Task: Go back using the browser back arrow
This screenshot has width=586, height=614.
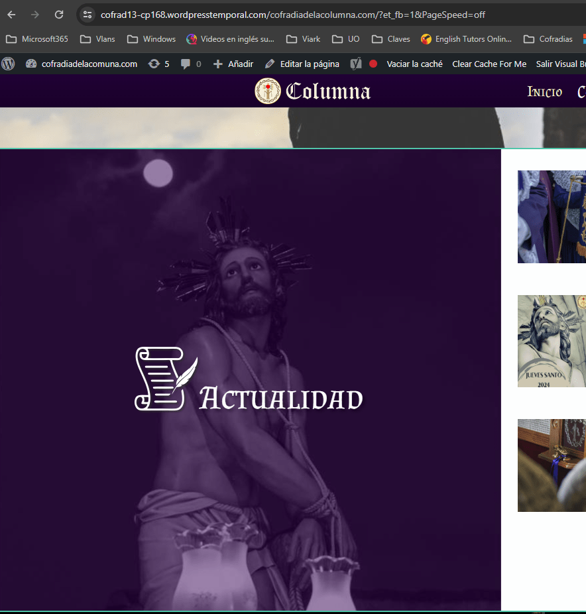Action: [x=11, y=15]
